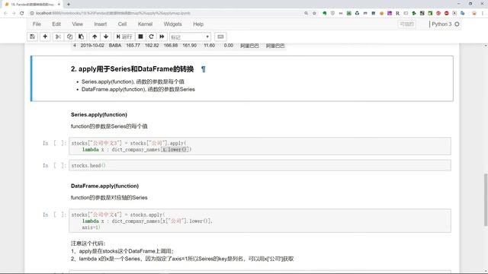Select the Pandas notebook browser tab
Viewport: 488px width, 274px height.
point(32,5)
